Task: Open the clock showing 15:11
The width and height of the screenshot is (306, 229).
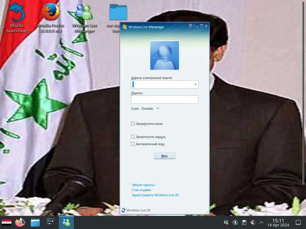Action: coord(278,222)
